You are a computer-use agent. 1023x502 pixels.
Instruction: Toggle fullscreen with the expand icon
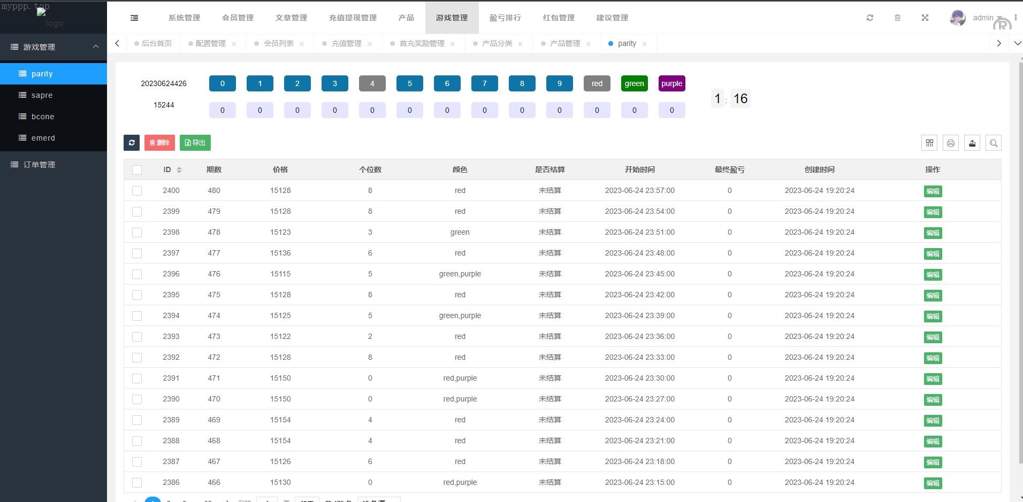925,18
